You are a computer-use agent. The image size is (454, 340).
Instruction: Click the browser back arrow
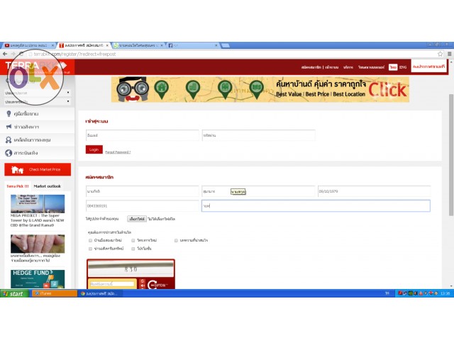pyautogui.click(x=5, y=54)
